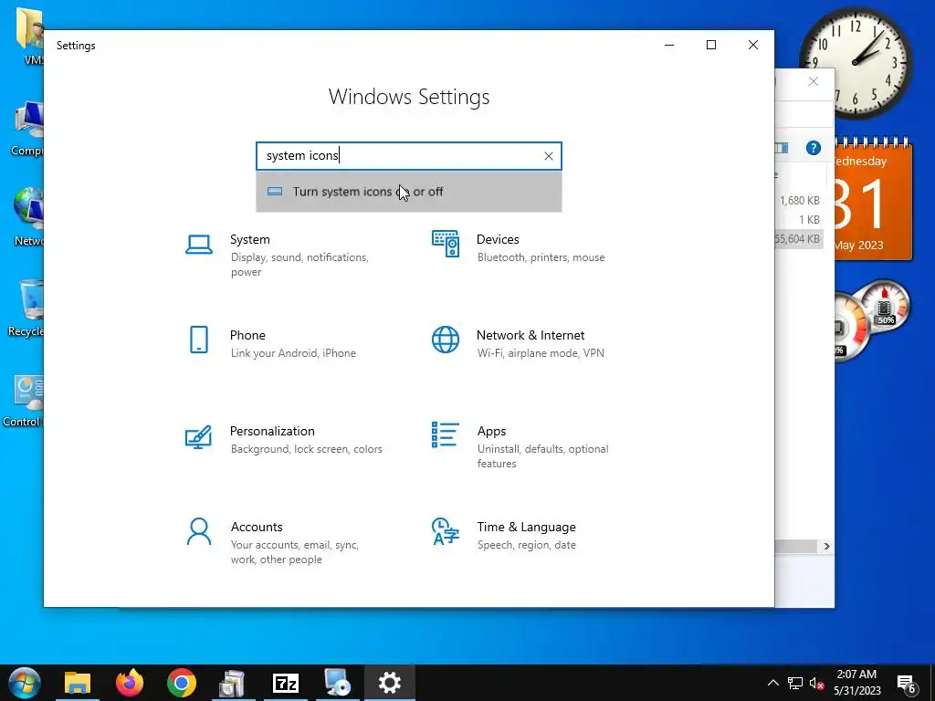Screen dimensions: 935x701
Task: Click the network tray icon
Action: pyautogui.click(x=795, y=683)
